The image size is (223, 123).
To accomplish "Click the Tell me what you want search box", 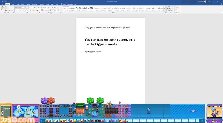I will pyautogui.click(x=69, y=4).
